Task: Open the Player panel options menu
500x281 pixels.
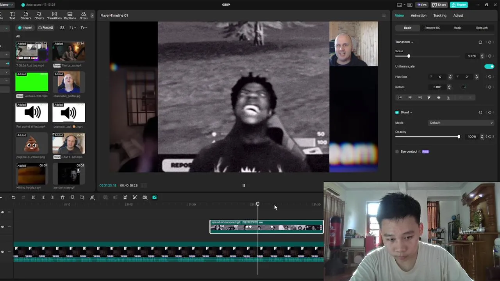Action: [x=384, y=16]
